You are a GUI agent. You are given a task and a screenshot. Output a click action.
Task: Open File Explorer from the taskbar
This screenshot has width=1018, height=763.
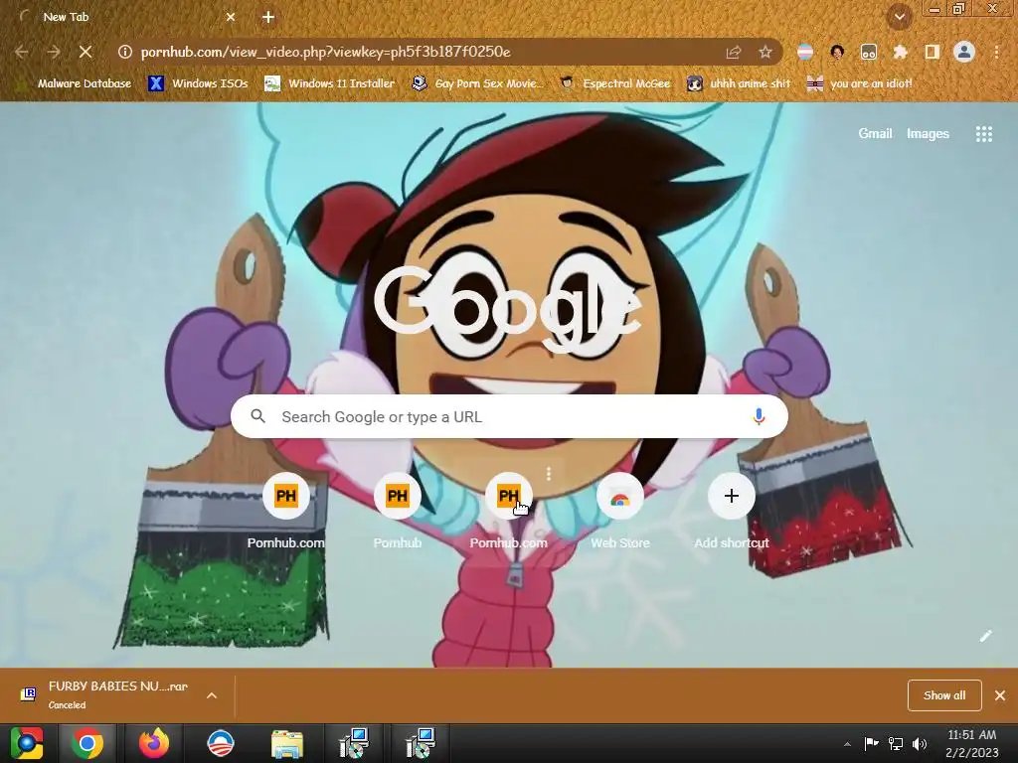(286, 743)
